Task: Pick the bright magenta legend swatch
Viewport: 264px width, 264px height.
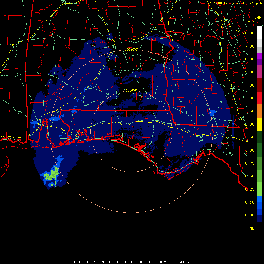Action: pyautogui.click(x=259, y=56)
